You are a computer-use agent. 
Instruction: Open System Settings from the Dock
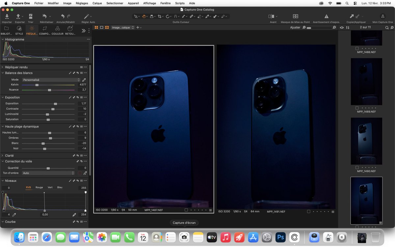pos(267,237)
